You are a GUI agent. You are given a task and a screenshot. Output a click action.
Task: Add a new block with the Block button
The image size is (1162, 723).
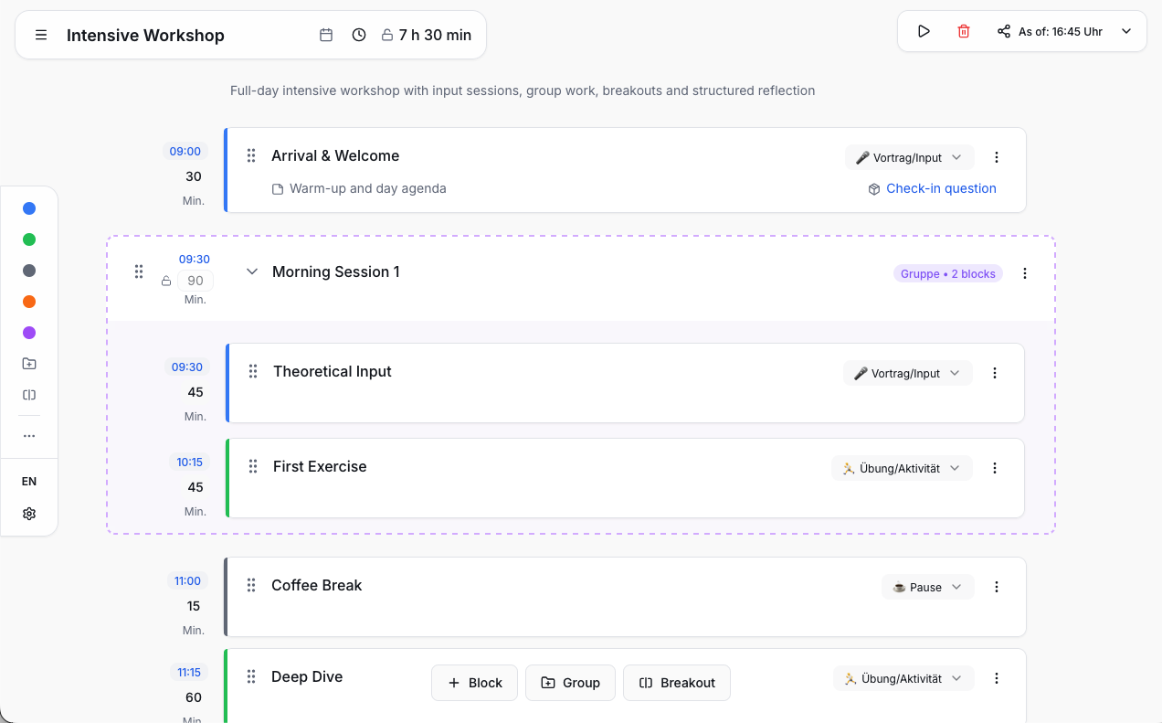tap(475, 683)
